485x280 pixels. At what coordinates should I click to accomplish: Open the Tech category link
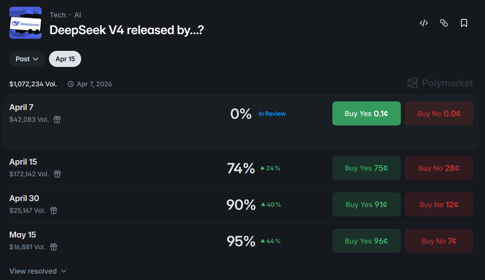tap(58, 15)
